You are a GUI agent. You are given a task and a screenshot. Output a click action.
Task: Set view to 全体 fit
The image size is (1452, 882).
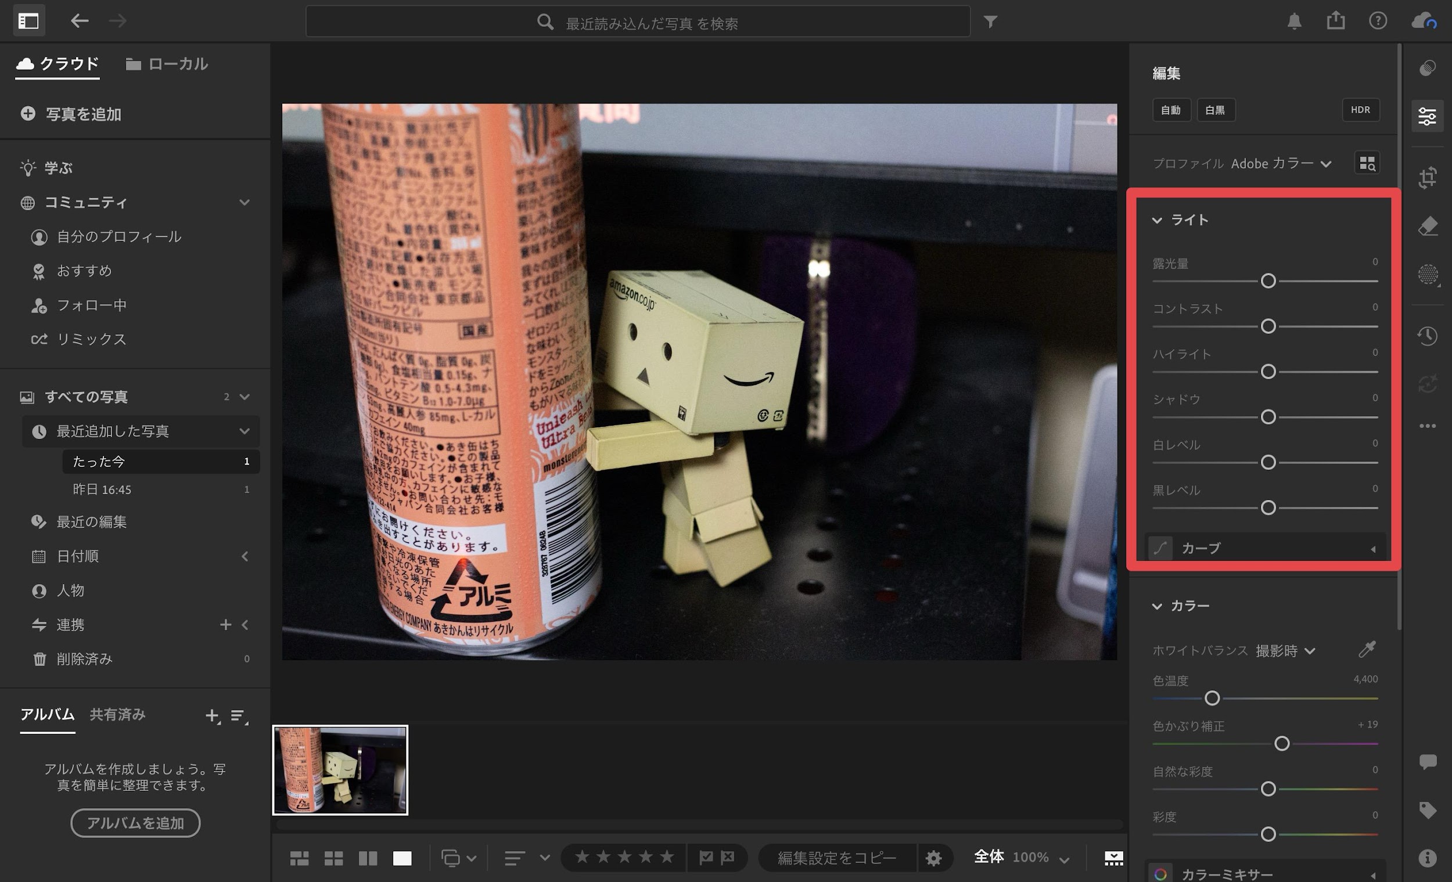[x=989, y=856]
